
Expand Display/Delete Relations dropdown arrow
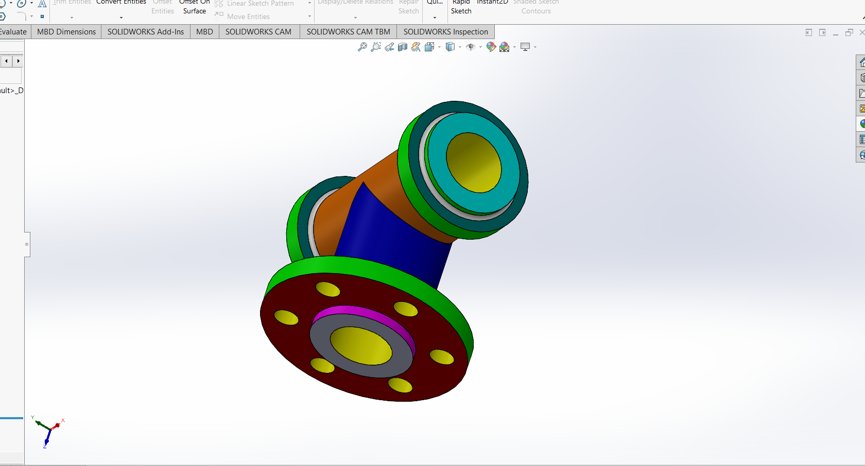355,17
